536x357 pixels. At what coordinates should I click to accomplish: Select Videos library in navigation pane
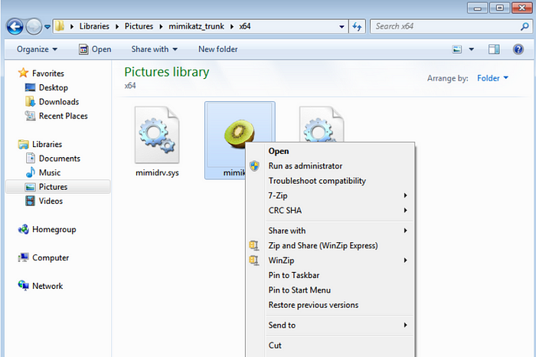[44, 201]
